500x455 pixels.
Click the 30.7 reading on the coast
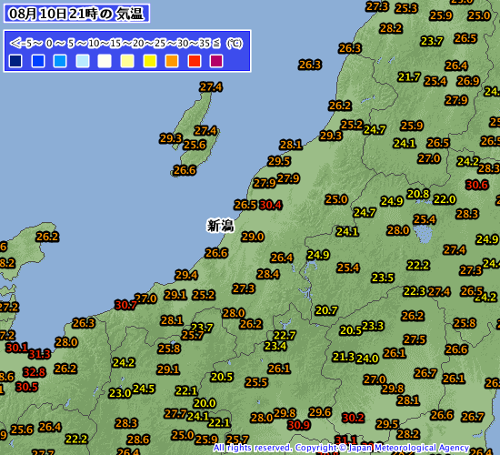tap(125, 305)
